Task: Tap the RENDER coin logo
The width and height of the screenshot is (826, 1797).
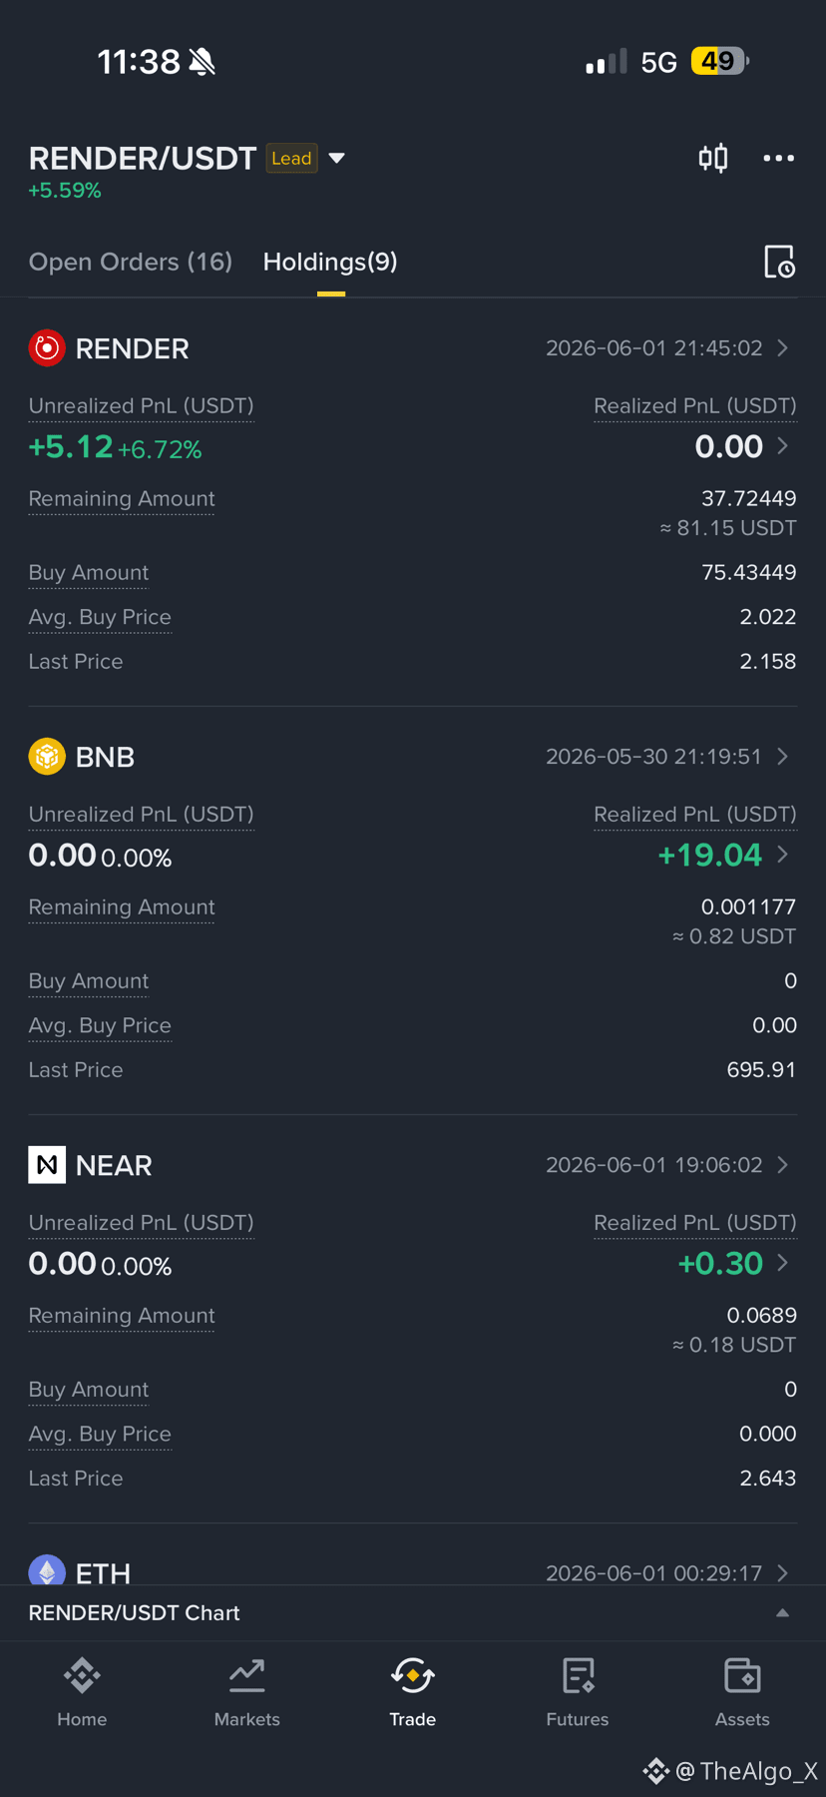Action: pyautogui.click(x=47, y=348)
